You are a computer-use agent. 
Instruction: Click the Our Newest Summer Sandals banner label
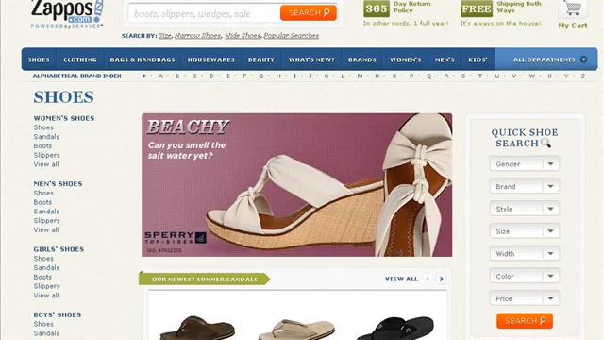[x=205, y=280]
